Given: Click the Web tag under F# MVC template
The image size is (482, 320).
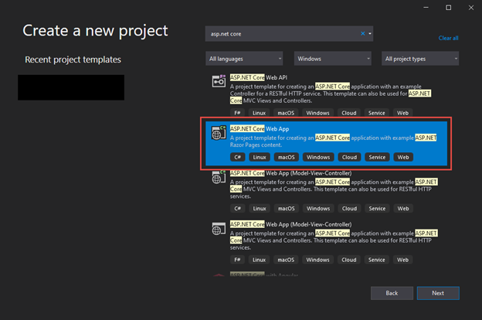Looking at the screenshot, I should pos(402,260).
